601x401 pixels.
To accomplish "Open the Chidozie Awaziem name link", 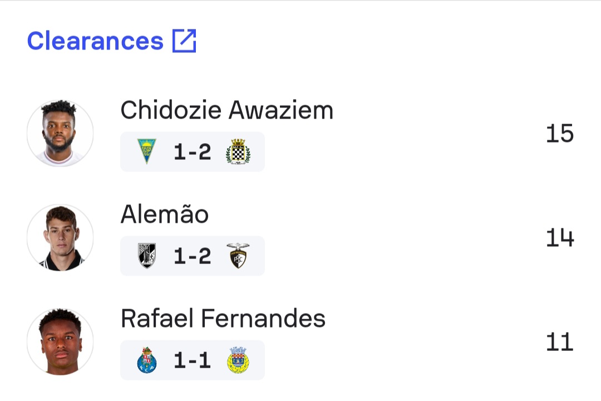I will (226, 110).
